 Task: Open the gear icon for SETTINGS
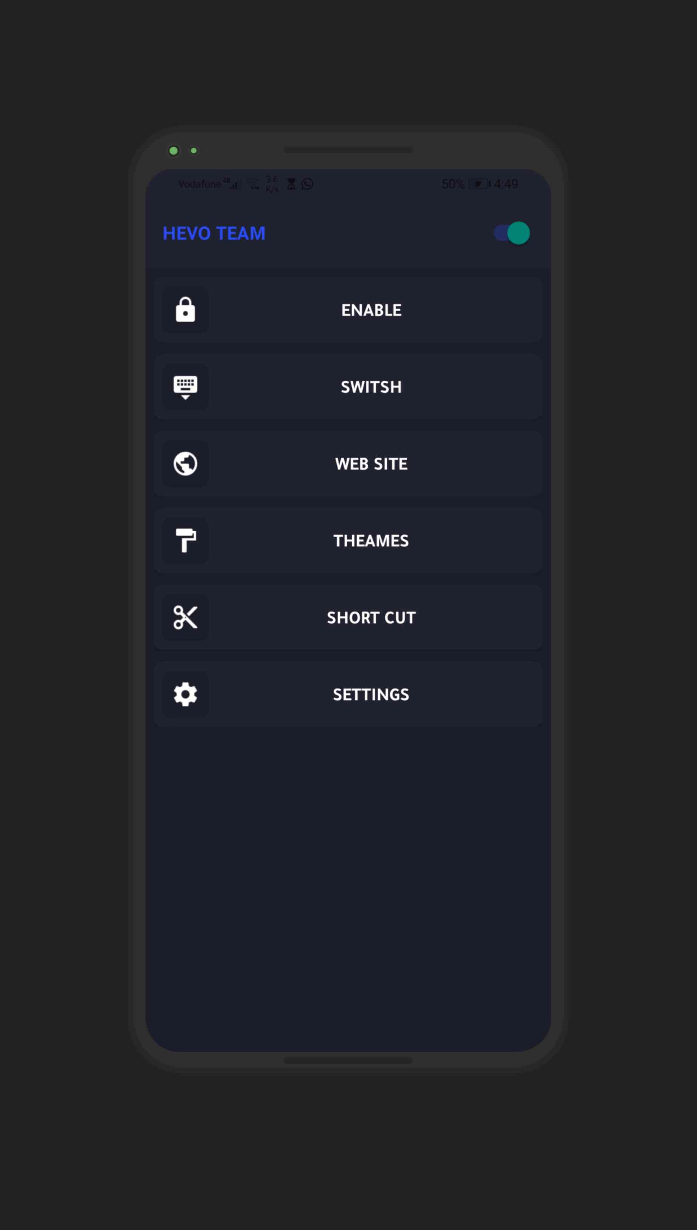tap(185, 694)
